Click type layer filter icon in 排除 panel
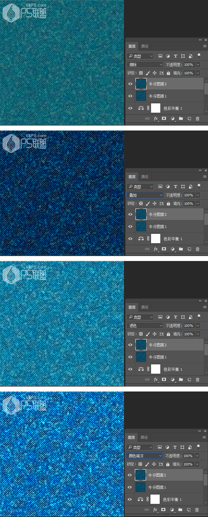Viewport: 208px width, 517px height. [x=175, y=56]
